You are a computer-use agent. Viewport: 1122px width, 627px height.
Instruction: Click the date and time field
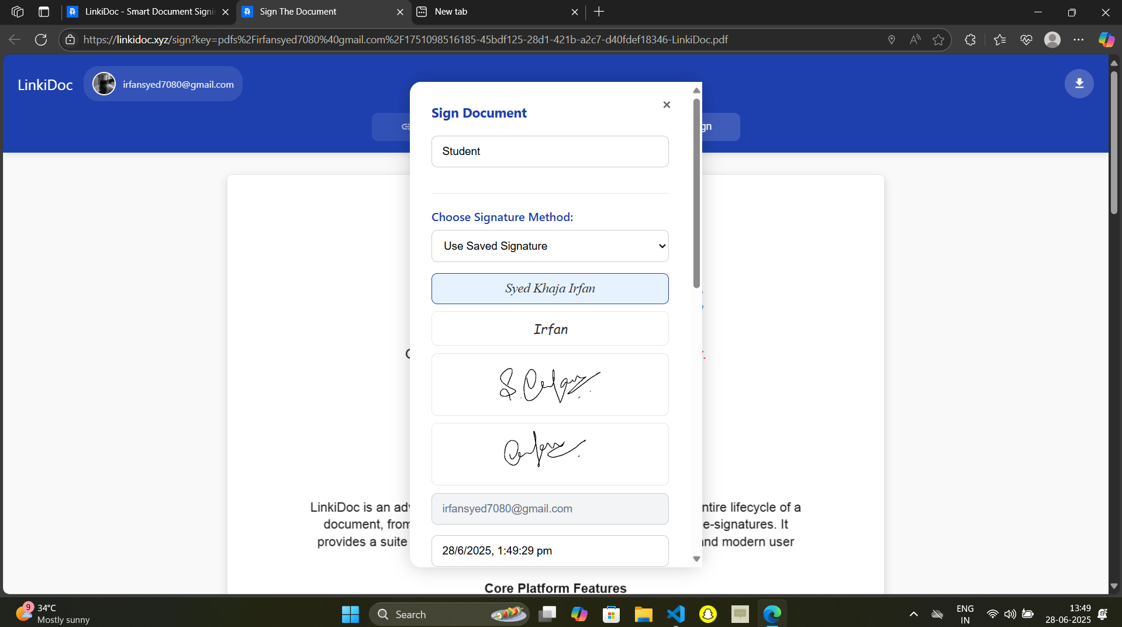coord(550,551)
